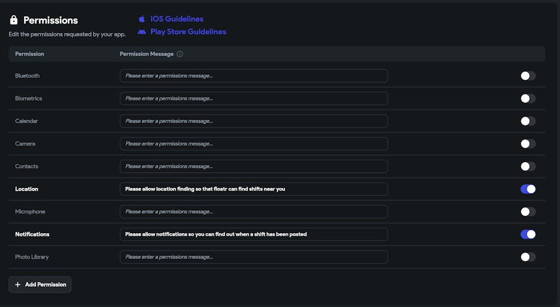Enable the Bluetooth permission toggle

click(528, 76)
